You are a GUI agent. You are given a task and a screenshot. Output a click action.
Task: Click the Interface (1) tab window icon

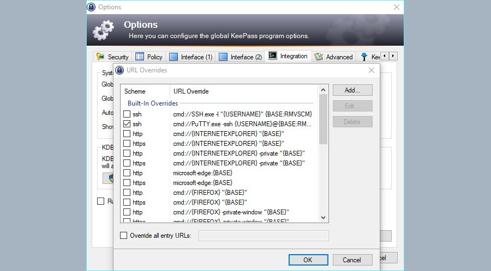click(173, 57)
